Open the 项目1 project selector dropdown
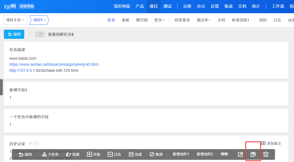294x162 pixels. (39, 20)
